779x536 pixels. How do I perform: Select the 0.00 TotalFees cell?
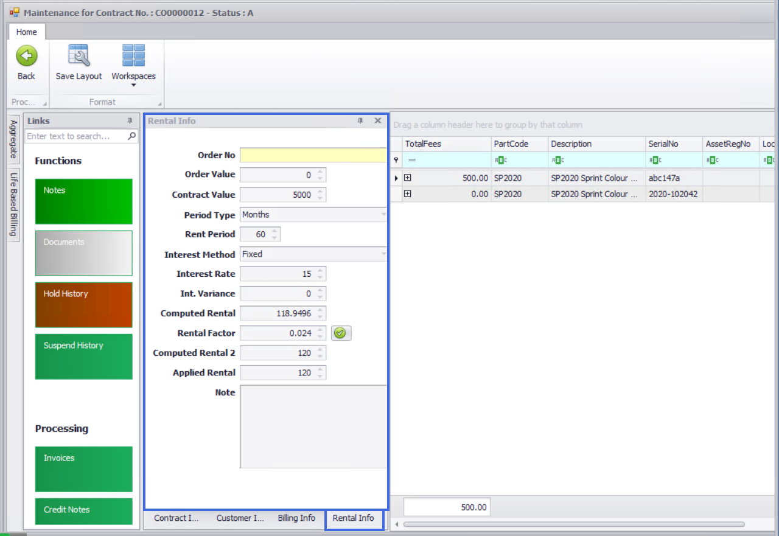click(453, 194)
